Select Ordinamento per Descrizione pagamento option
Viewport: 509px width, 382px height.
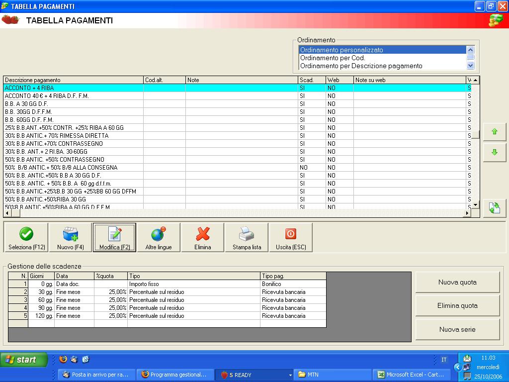[x=382, y=66]
